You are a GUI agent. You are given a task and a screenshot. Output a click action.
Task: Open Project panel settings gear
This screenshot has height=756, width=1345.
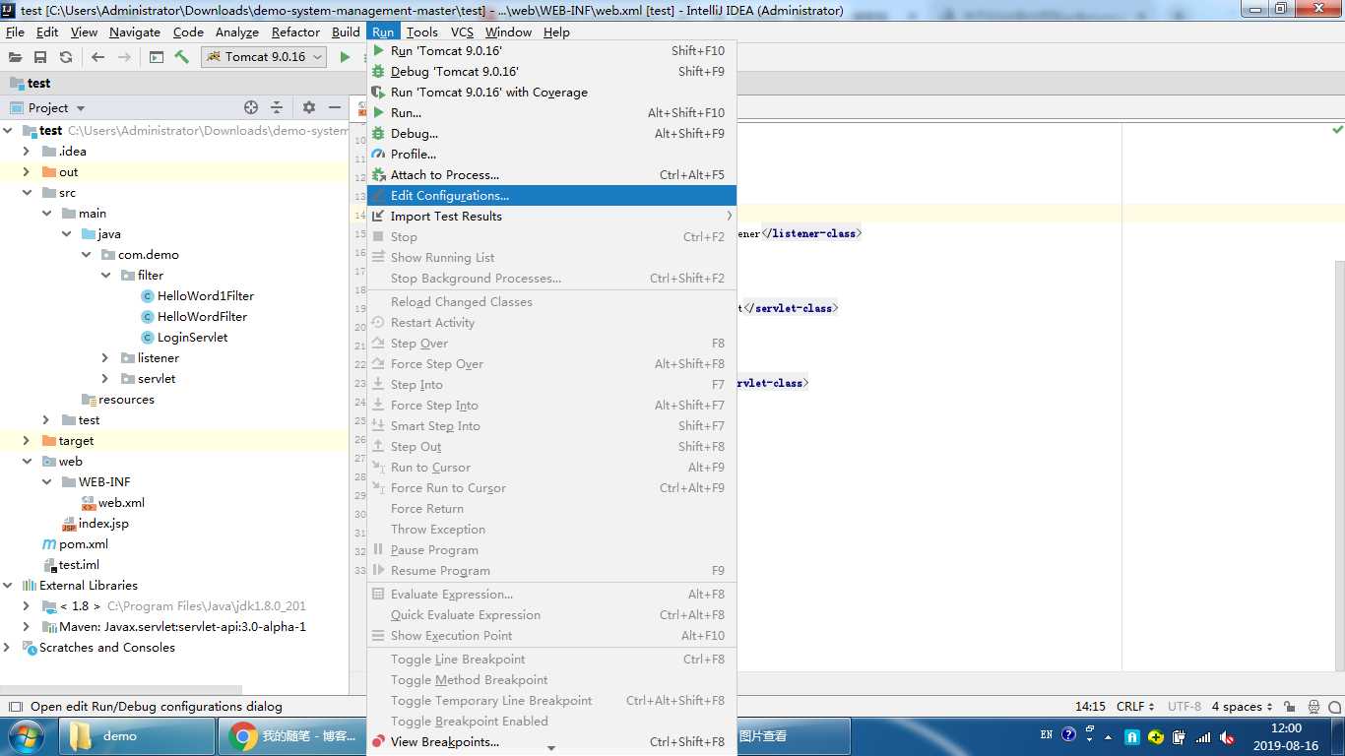click(308, 107)
